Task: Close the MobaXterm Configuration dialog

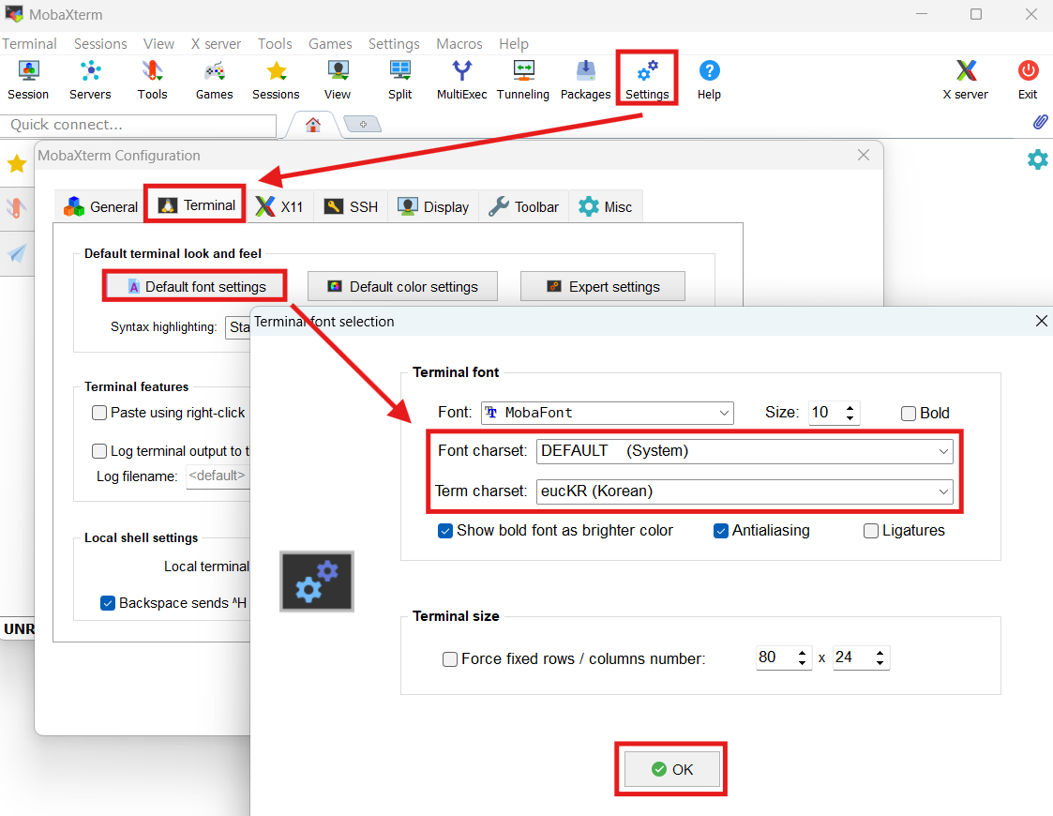Action: tap(864, 155)
